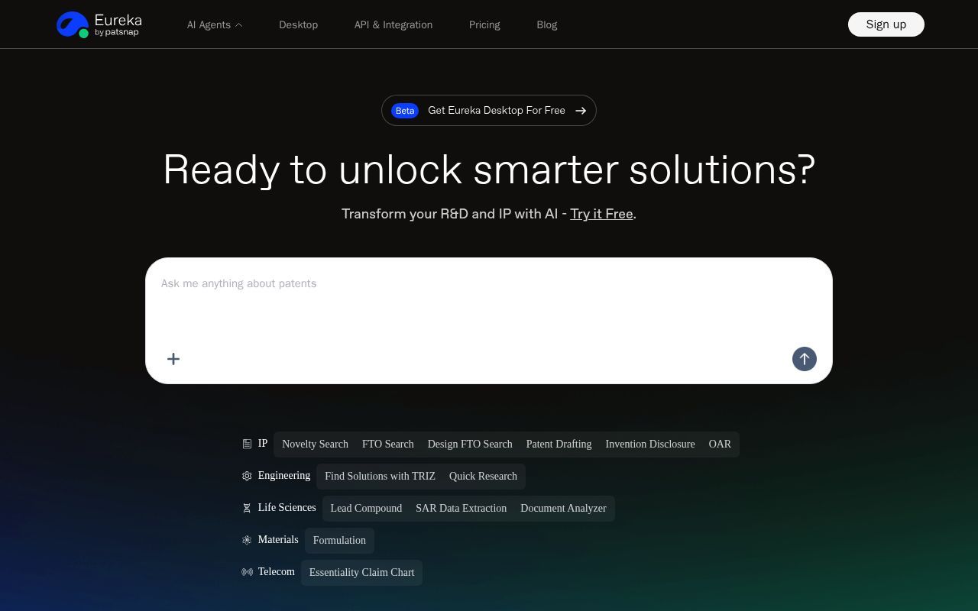Image resolution: width=978 pixels, height=611 pixels.
Task: Click the blue Beta badge
Action: pyautogui.click(x=405, y=111)
